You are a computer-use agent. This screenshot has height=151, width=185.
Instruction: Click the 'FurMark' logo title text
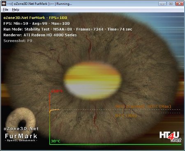[21, 136]
